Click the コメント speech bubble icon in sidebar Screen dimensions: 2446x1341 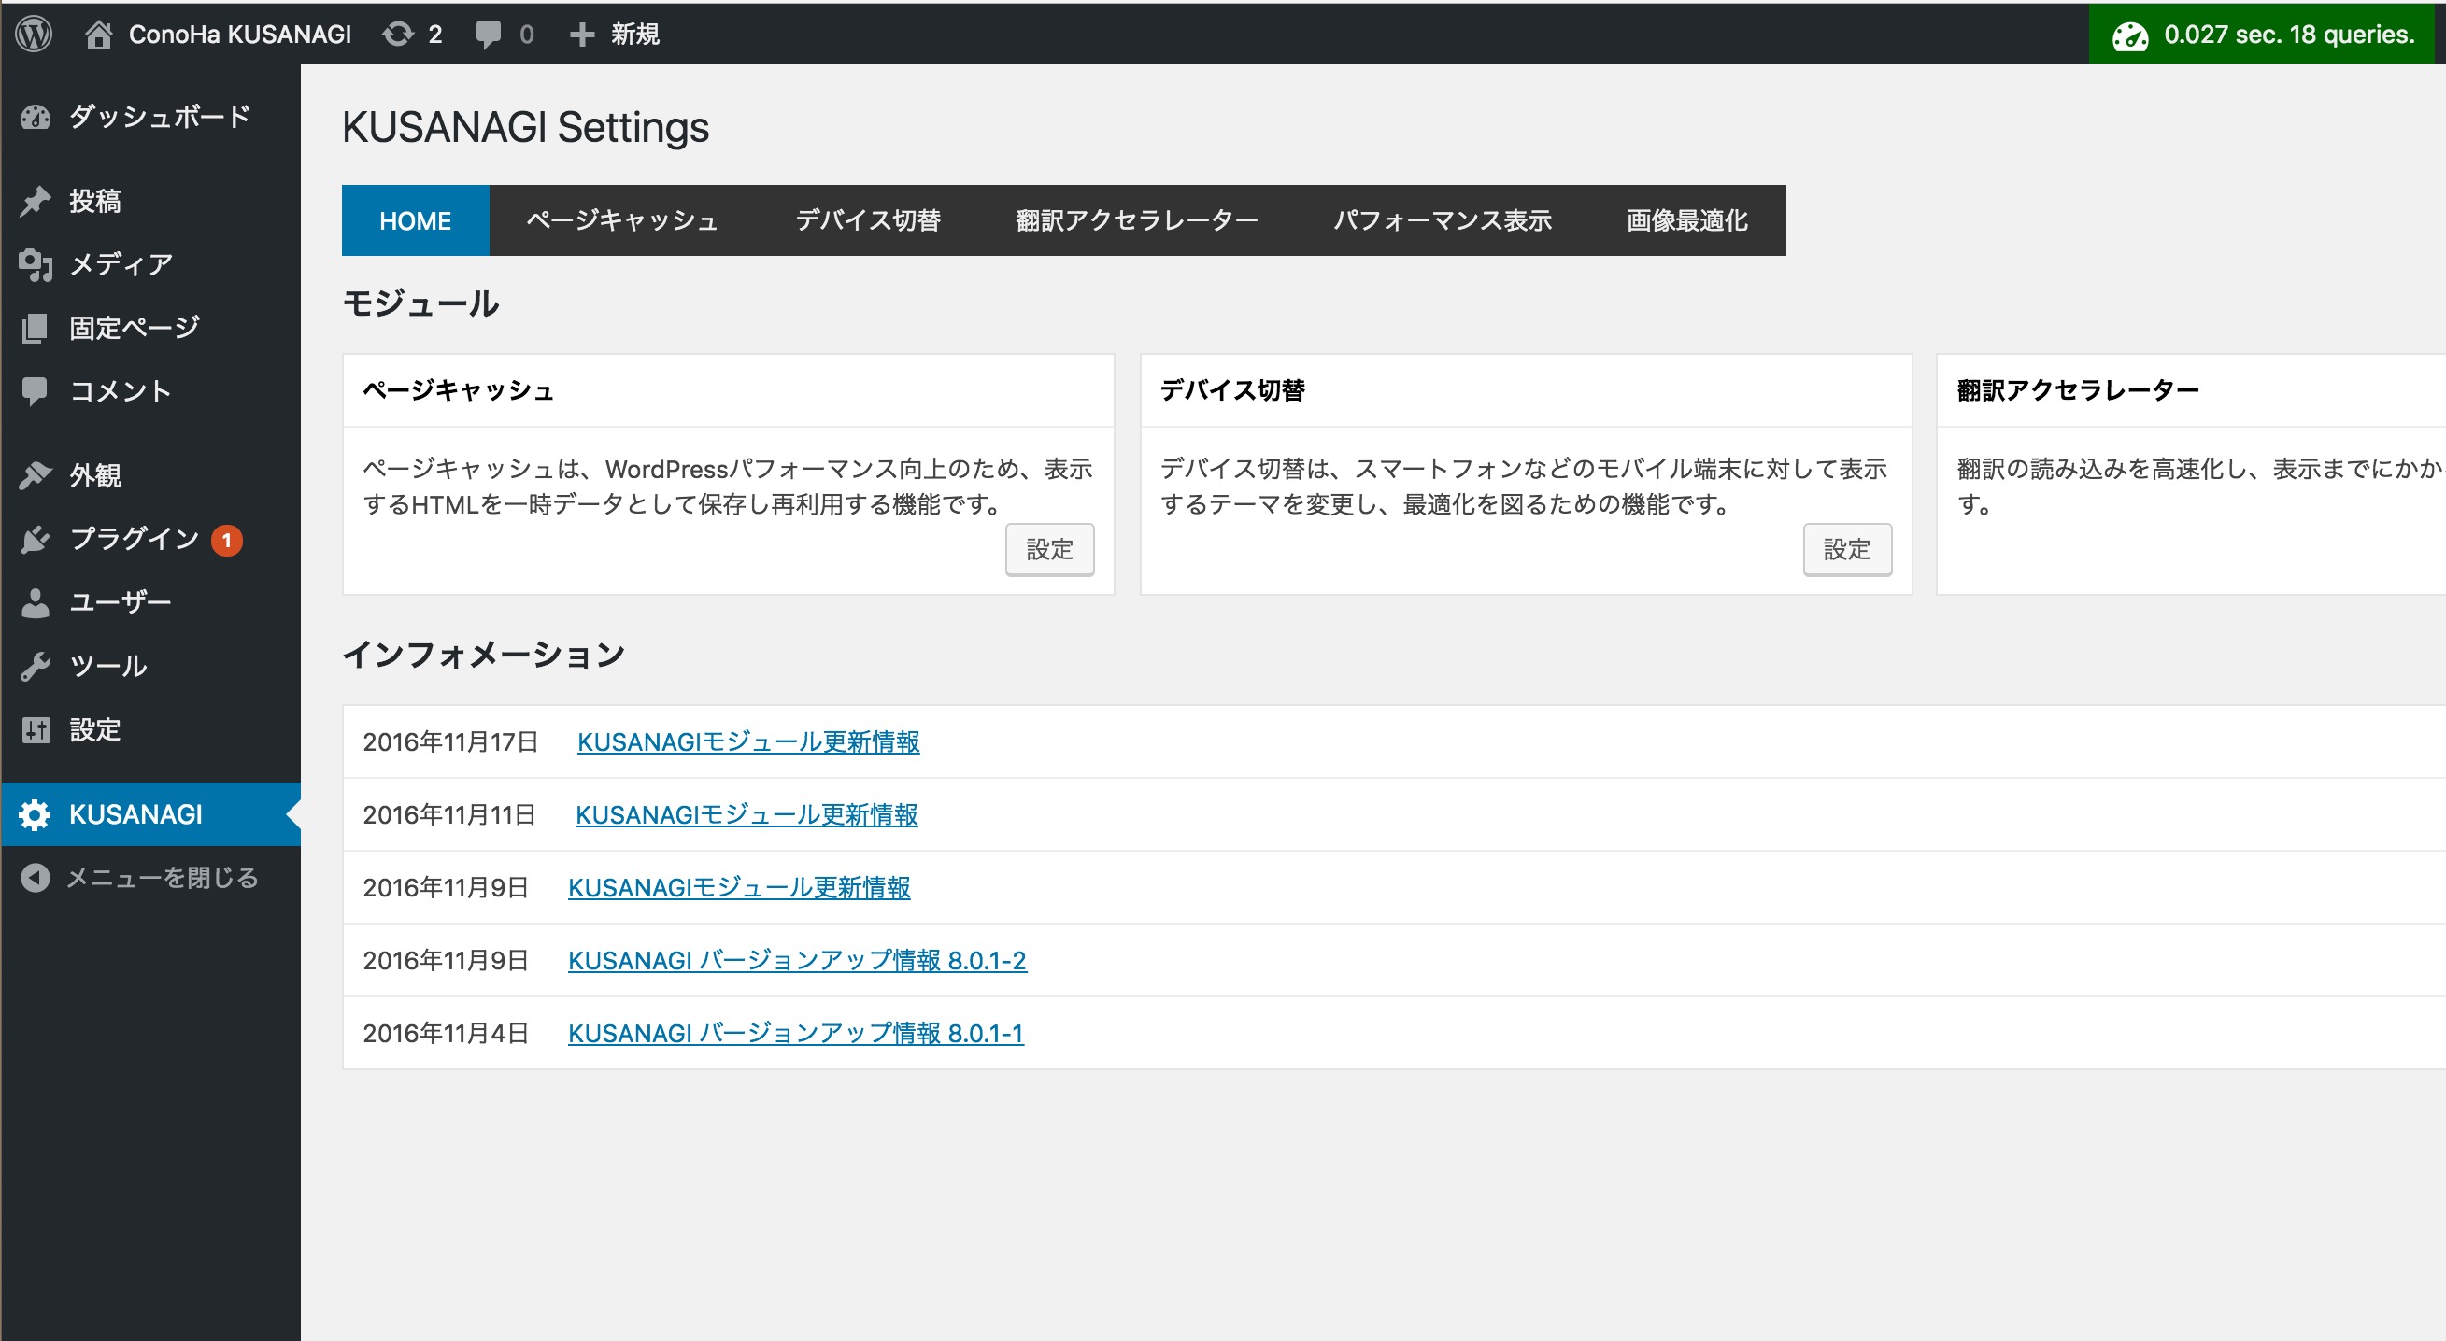click(36, 391)
